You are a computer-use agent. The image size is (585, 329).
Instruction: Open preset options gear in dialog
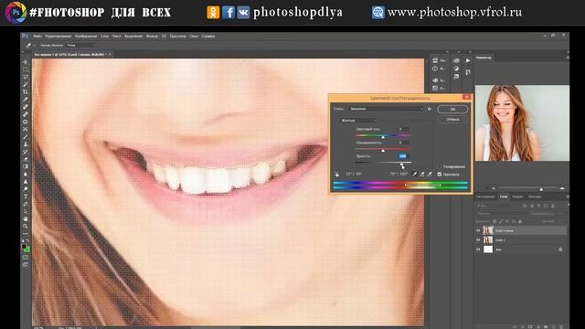click(x=430, y=109)
